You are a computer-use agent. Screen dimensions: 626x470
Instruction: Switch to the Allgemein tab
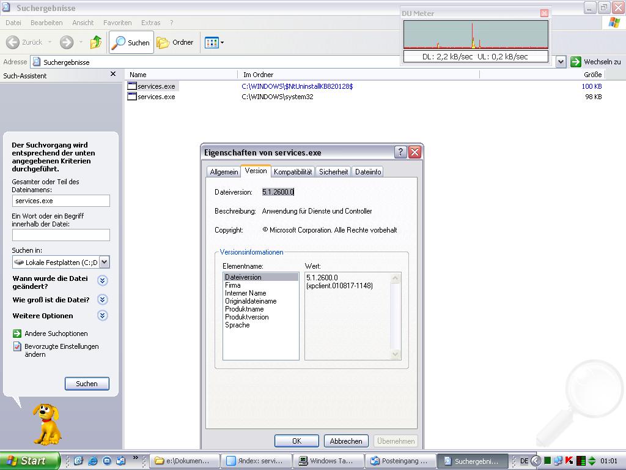coord(224,172)
